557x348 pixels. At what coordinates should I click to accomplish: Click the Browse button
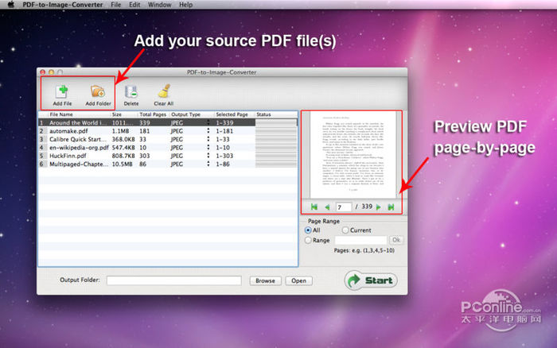pos(265,280)
